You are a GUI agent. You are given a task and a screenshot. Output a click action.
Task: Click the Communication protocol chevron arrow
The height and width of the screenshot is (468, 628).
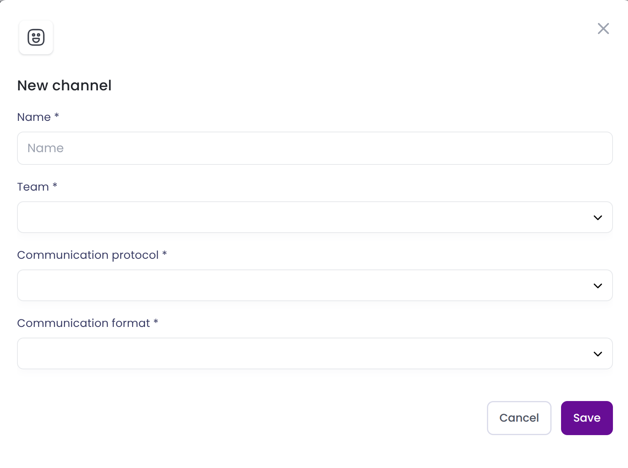tap(597, 286)
